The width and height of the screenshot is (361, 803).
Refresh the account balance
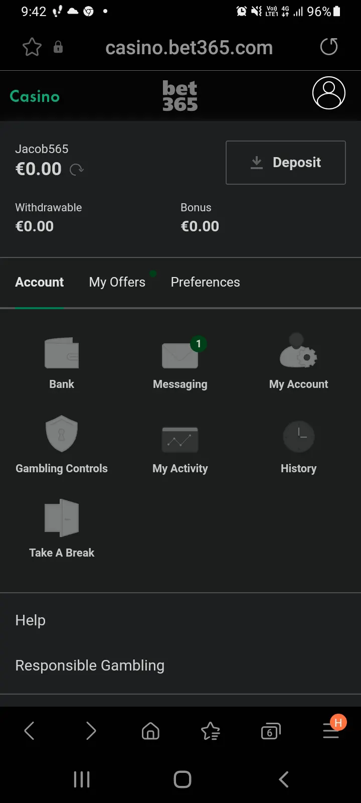pos(77,170)
